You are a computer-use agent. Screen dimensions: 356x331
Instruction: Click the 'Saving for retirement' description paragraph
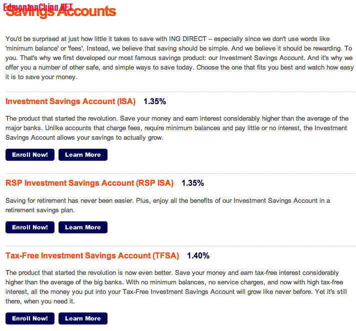point(167,205)
